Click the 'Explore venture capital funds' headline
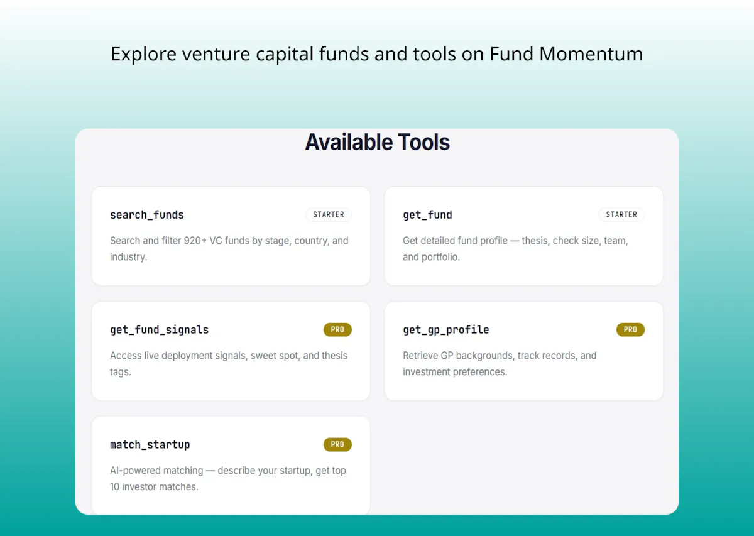The width and height of the screenshot is (754, 536). point(377,54)
